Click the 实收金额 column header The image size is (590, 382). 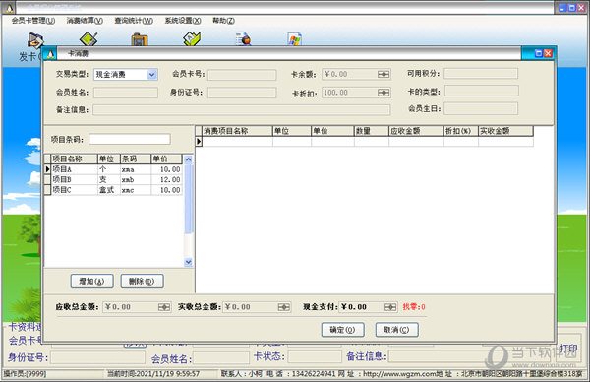pyautogui.click(x=505, y=131)
